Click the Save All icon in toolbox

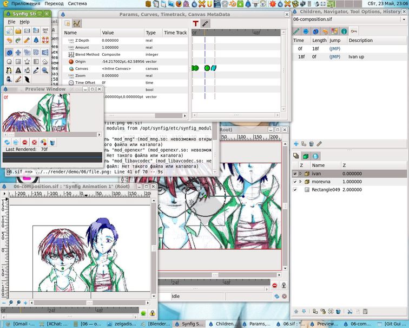(45, 31)
